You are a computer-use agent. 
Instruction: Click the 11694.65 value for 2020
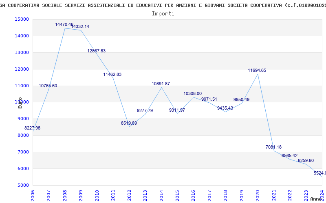pyautogui.click(x=257, y=70)
